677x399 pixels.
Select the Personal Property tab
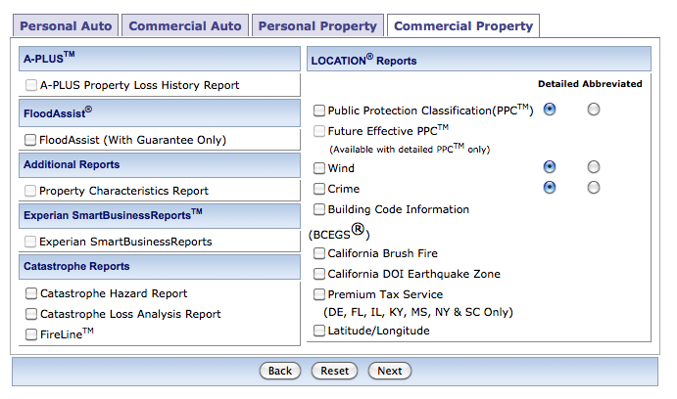point(317,26)
